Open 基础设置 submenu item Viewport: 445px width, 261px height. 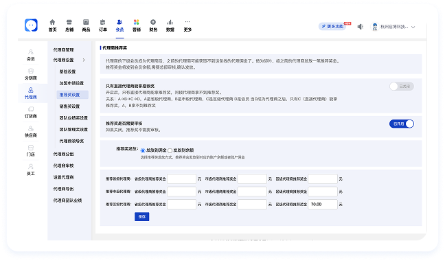click(67, 71)
